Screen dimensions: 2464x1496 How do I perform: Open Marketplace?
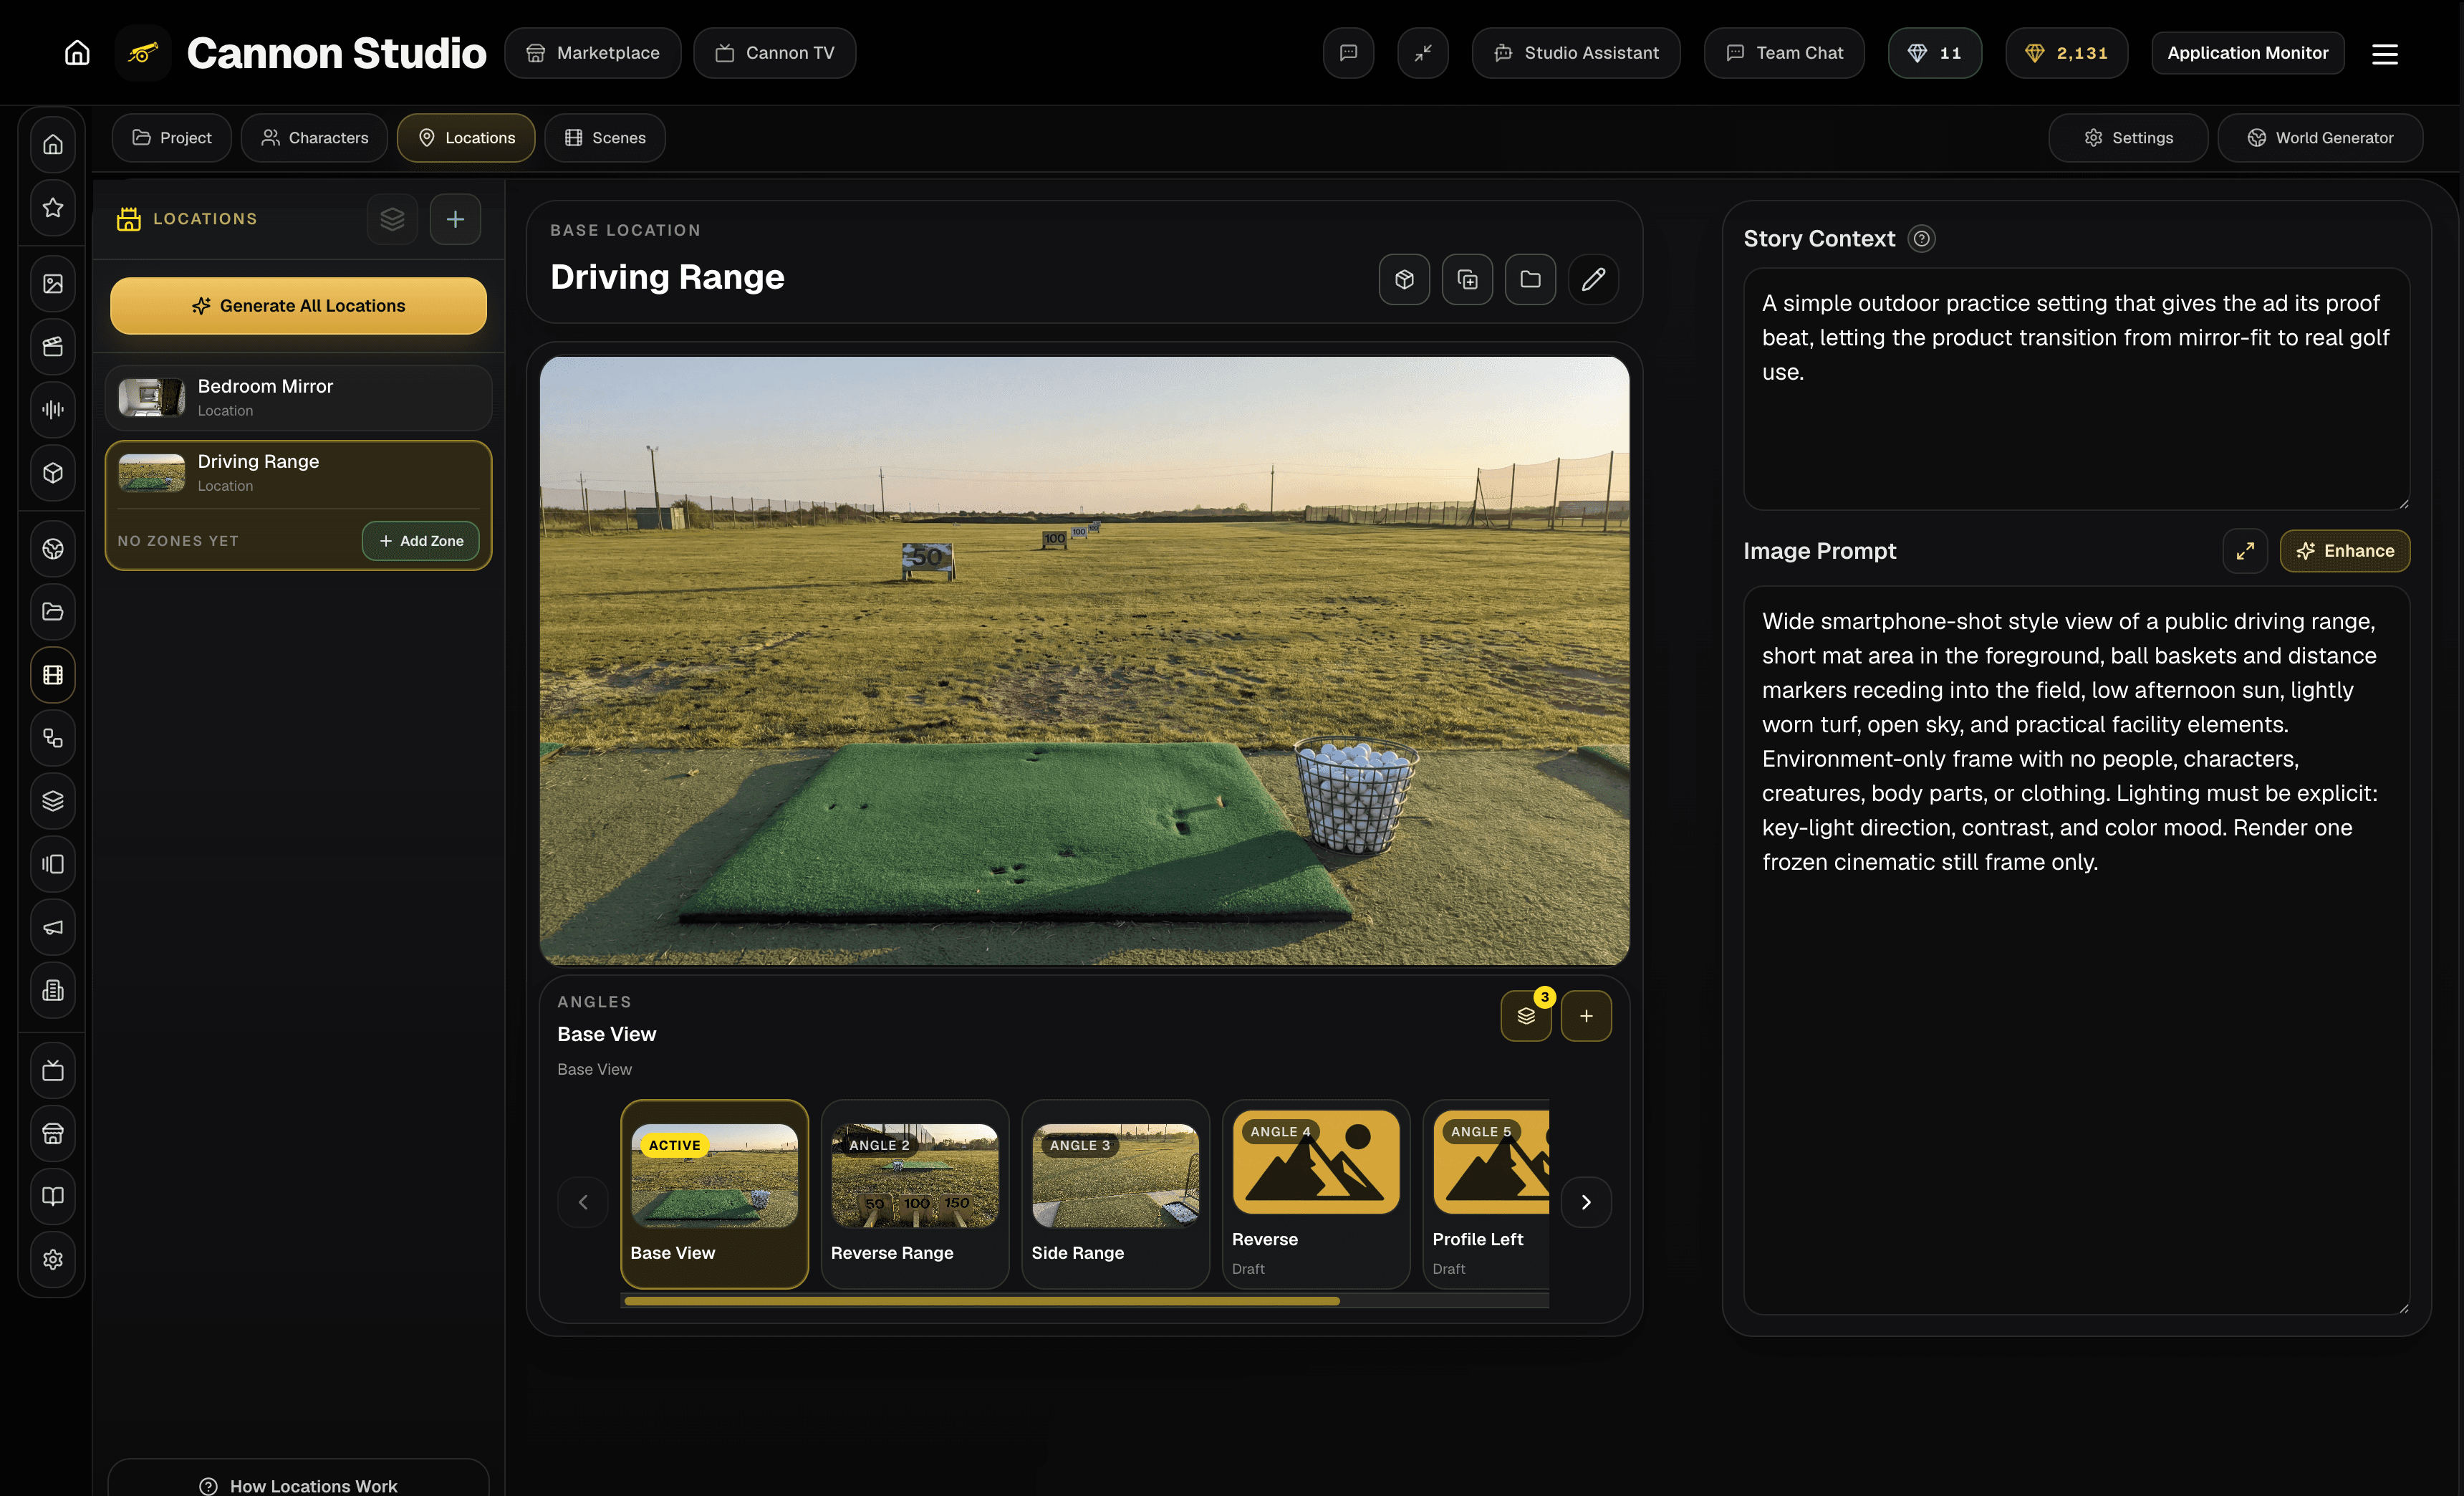point(593,53)
